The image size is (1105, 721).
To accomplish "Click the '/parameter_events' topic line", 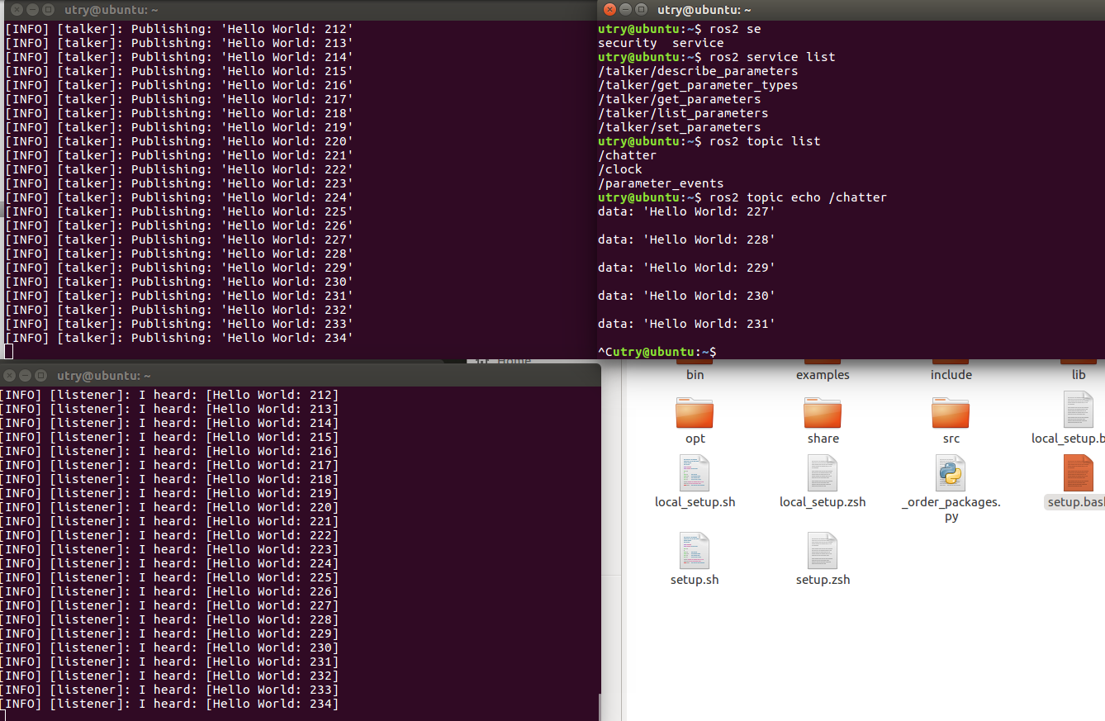I will pyautogui.click(x=661, y=183).
